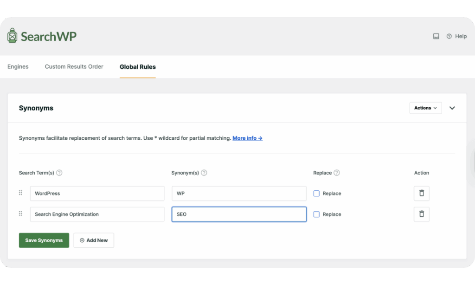Viewport: 475px width, 285px height.
Task: Enable Replace checkbox for SEO row
Action: [x=316, y=214]
